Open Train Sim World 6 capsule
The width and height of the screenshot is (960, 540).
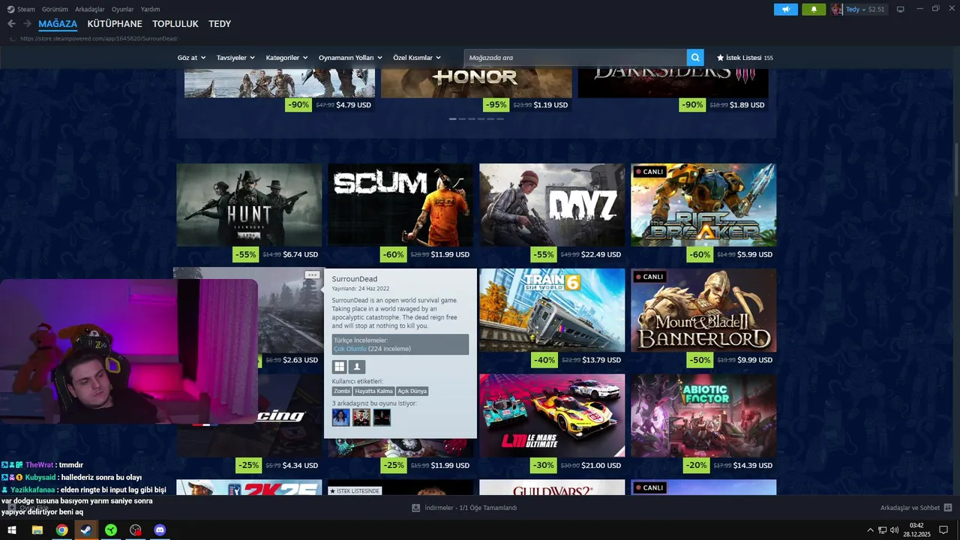552,310
